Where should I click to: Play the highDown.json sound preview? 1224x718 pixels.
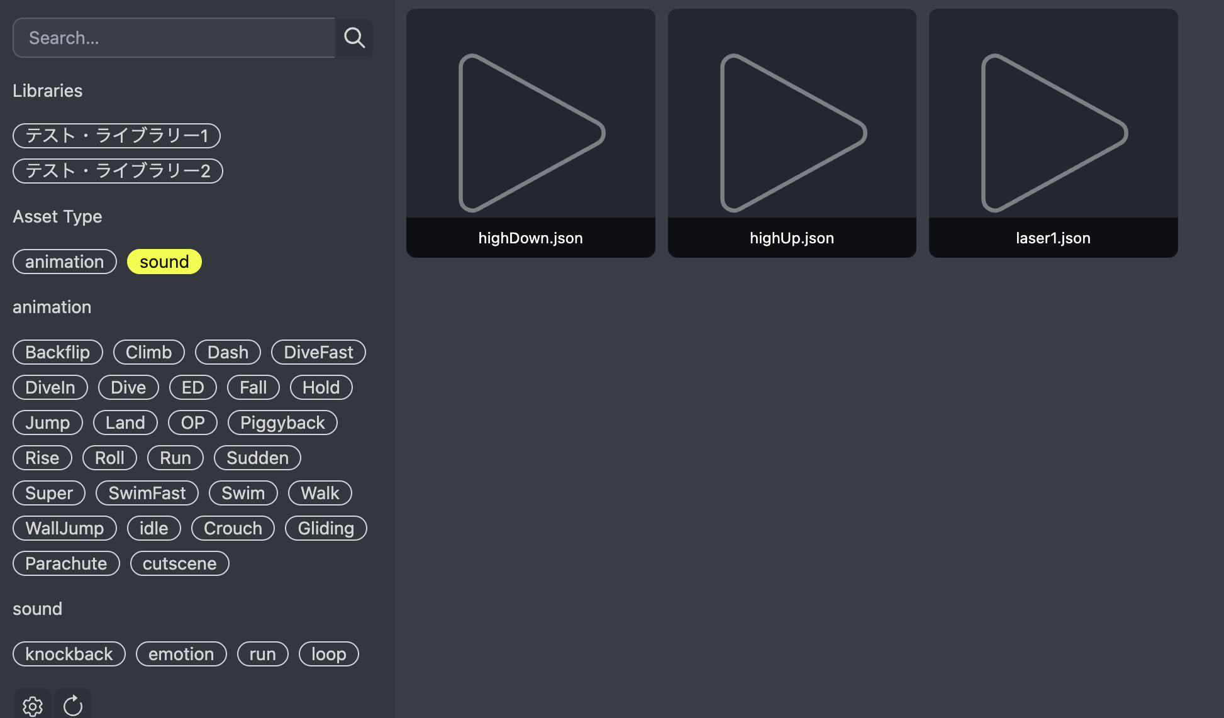(531, 133)
